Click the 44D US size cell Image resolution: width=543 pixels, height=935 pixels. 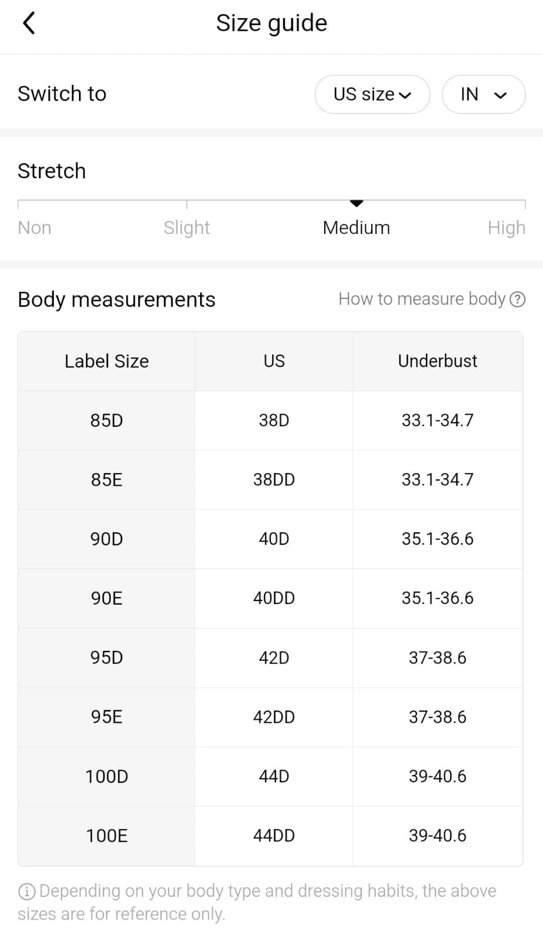(x=274, y=777)
